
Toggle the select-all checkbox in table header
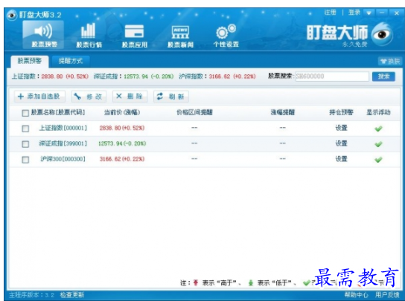pos(25,113)
